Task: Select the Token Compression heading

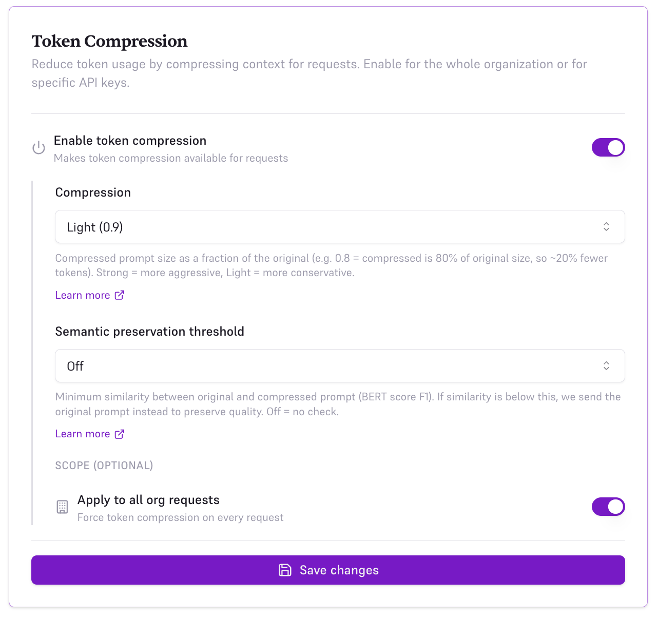Action: coord(109,41)
